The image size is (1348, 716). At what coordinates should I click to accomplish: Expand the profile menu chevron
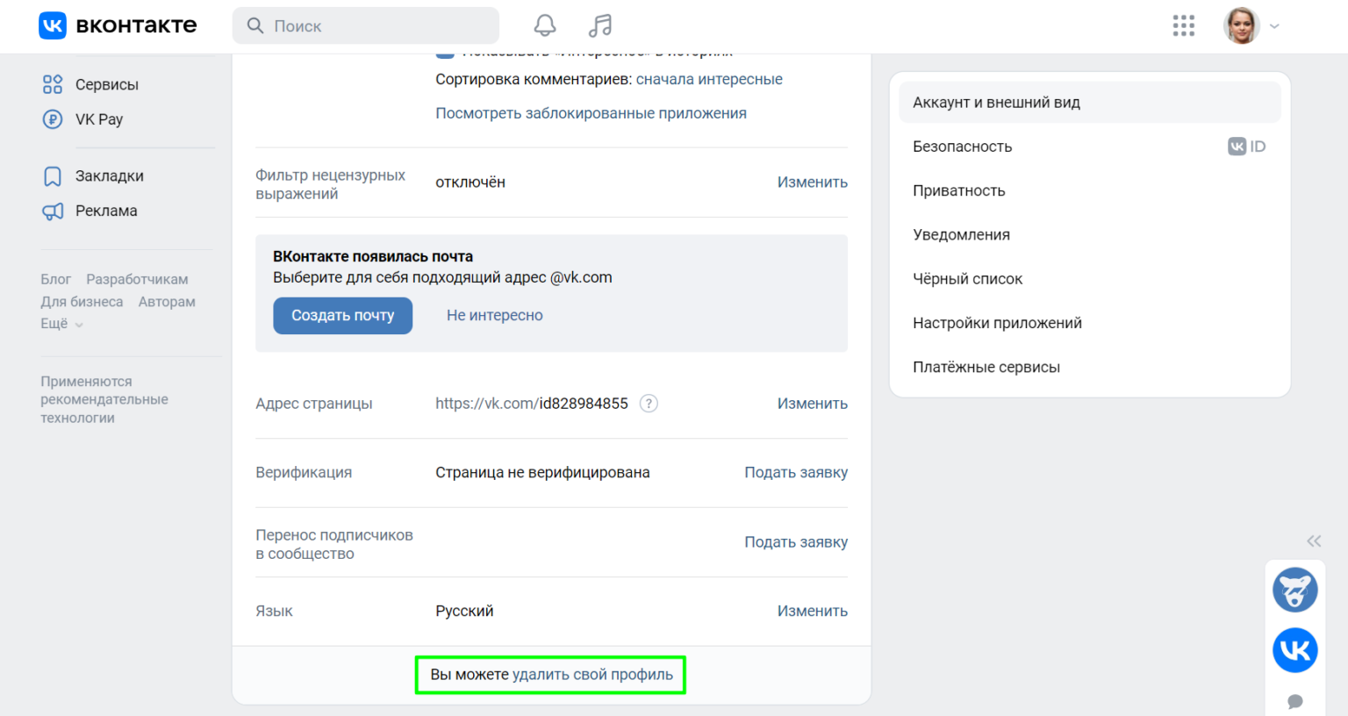(x=1274, y=26)
